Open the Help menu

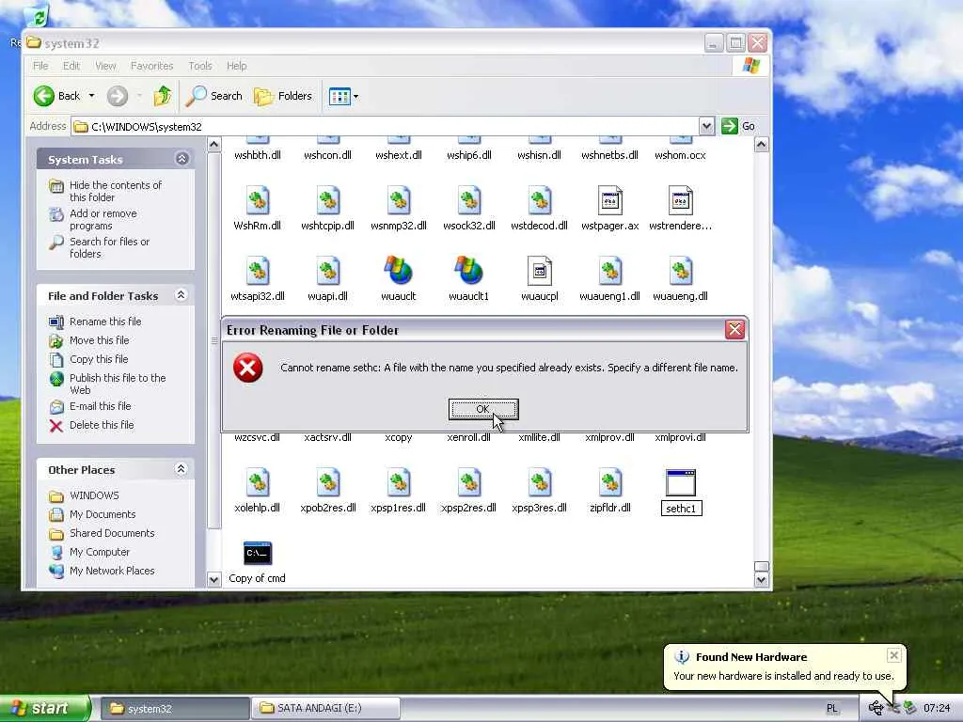tap(236, 66)
